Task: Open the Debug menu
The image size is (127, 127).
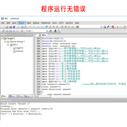Action: point(36,23)
